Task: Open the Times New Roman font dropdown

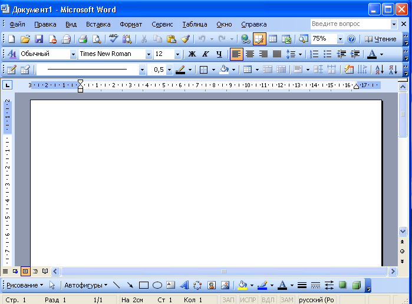Action: click(x=147, y=54)
